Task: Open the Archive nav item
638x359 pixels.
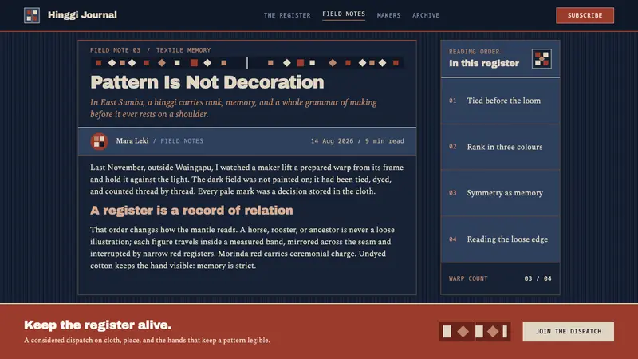Action: (426, 15)
